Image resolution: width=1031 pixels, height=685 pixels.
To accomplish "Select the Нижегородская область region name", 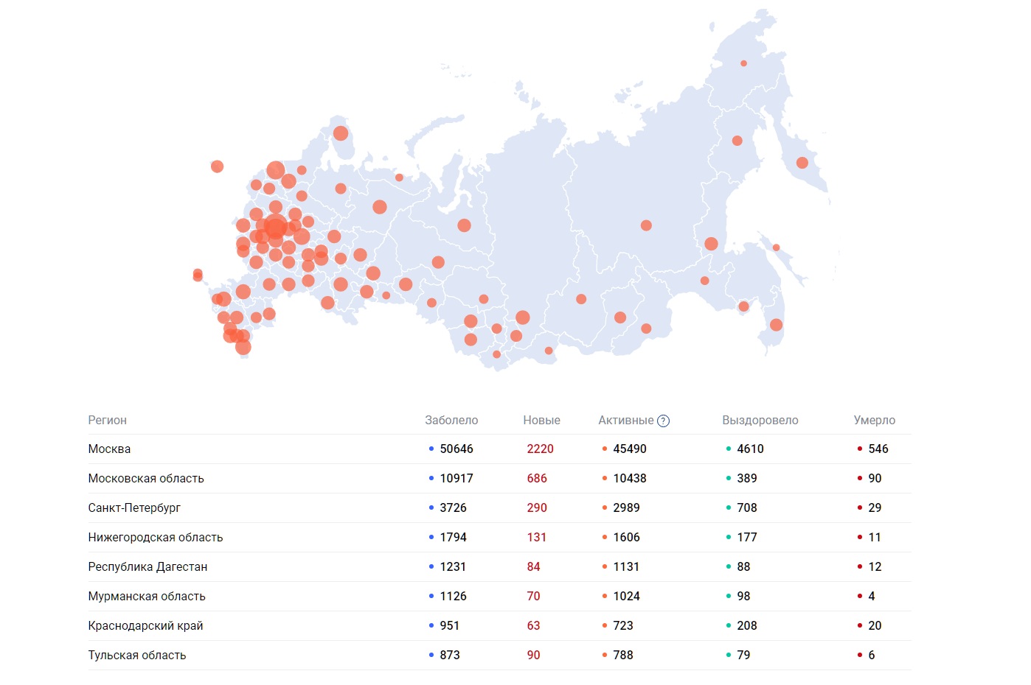I will pyautogui.click(x=156, y=538).
